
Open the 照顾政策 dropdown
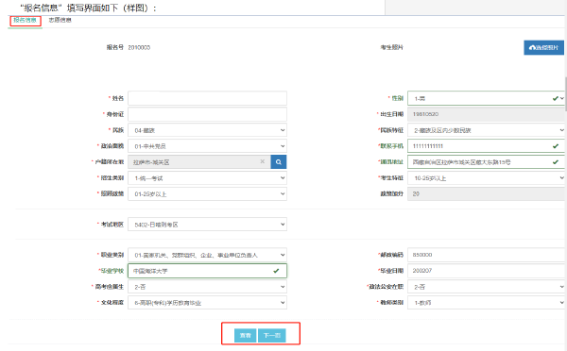point(207,194)
